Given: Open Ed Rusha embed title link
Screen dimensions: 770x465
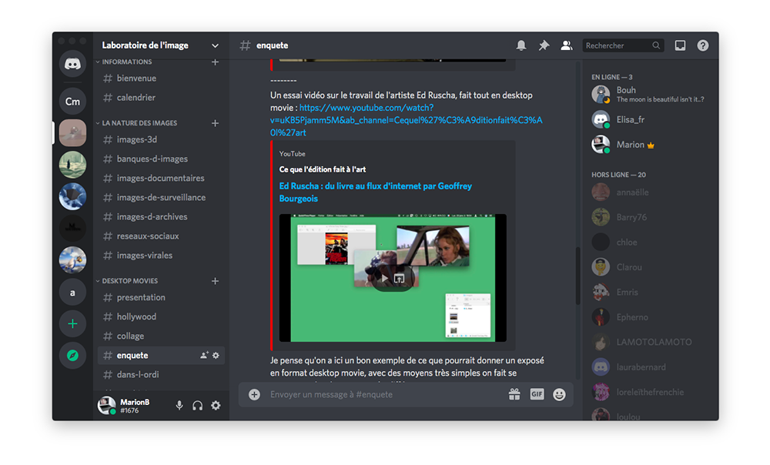Looking at the screenshot, I should (x=376, y=192).
